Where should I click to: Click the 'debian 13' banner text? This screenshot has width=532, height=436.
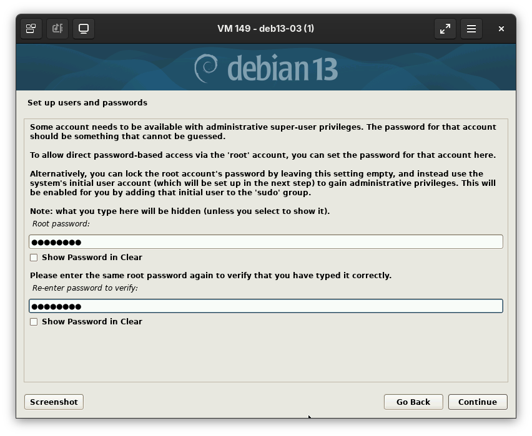[282, 68]
